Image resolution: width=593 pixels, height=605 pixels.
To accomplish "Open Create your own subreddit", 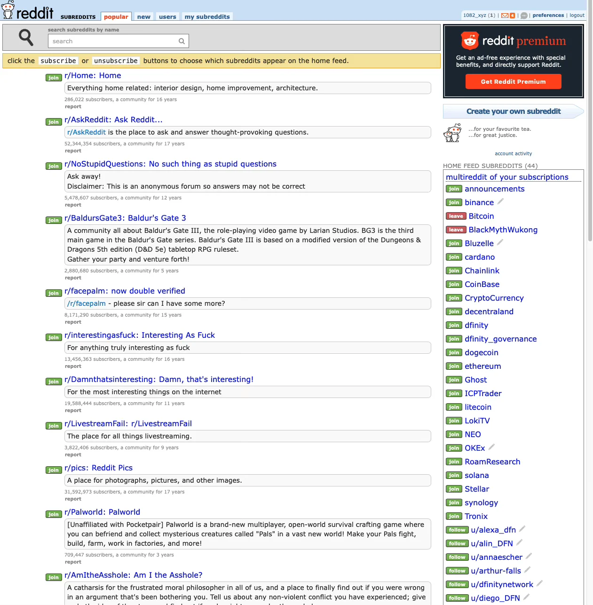I will (513, 111).
